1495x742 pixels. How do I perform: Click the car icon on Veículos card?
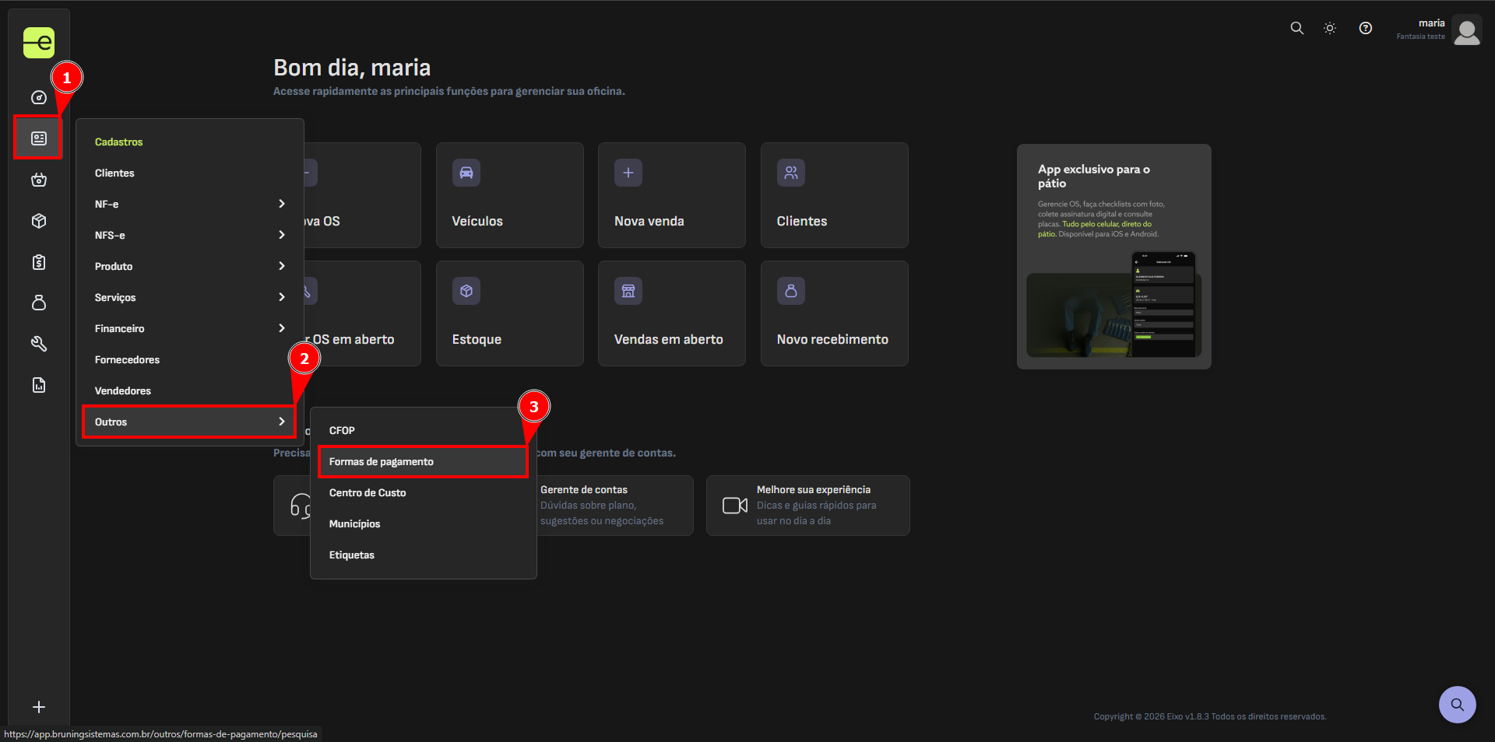(x=466, y=173)
